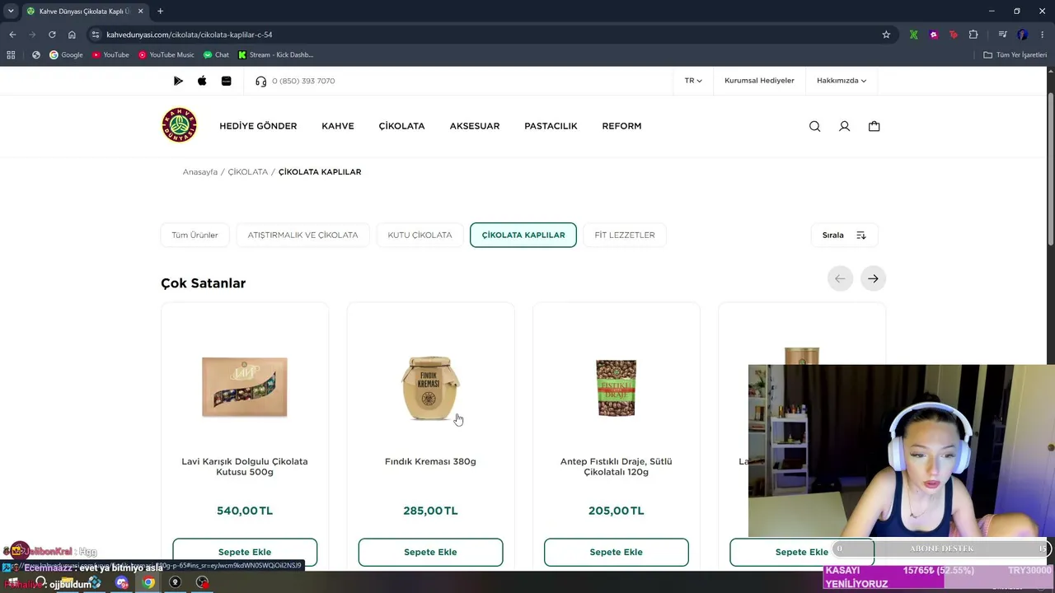Open the shopping bag cart icon
Viewport: 1055px width, 593px height.
pos(874,126)
